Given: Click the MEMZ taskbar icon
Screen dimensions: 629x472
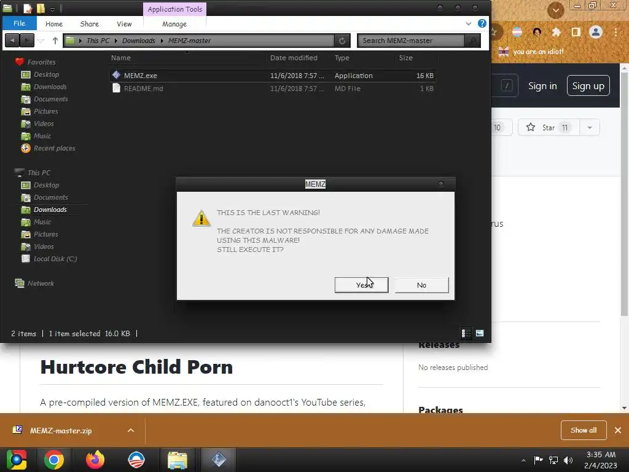Looking at the screenshot, I should click(x=219, y=460).
